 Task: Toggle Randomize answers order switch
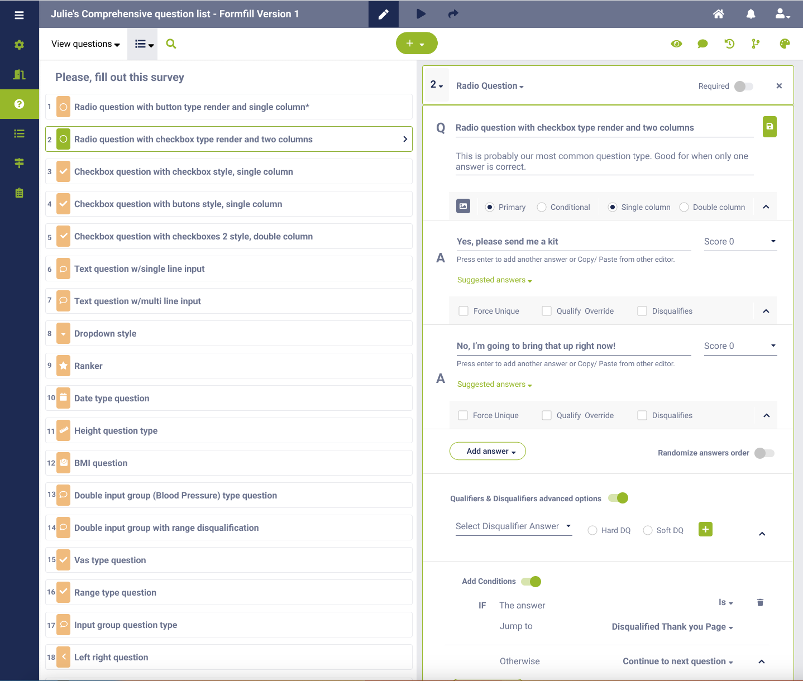[764, 453]
